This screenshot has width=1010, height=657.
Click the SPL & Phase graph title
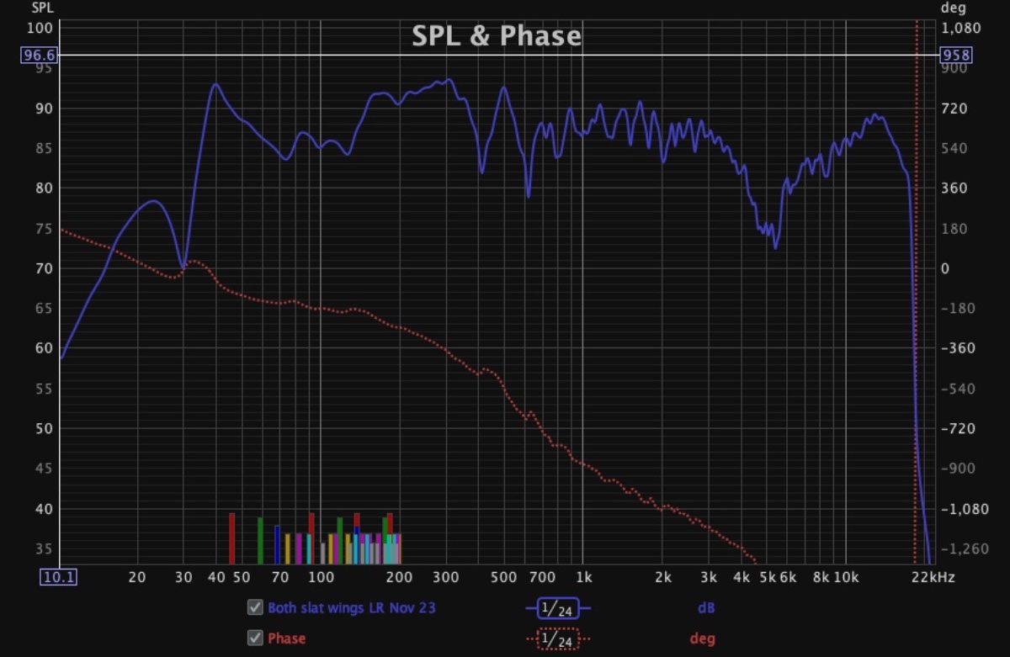[x=497, y=36]
